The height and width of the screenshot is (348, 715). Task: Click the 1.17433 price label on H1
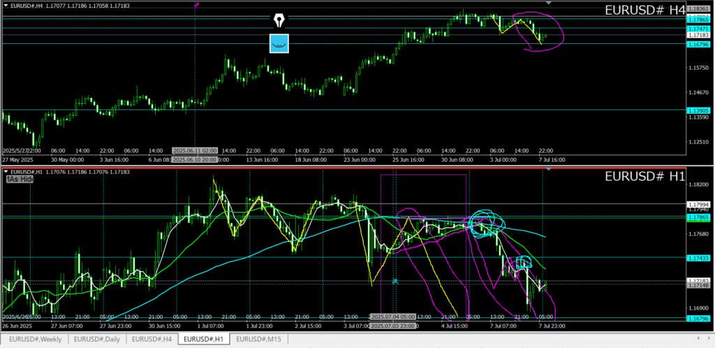pyautogui.click(x=700, y=258)
